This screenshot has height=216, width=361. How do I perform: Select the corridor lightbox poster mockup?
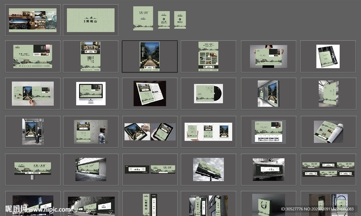click(268, 93)
